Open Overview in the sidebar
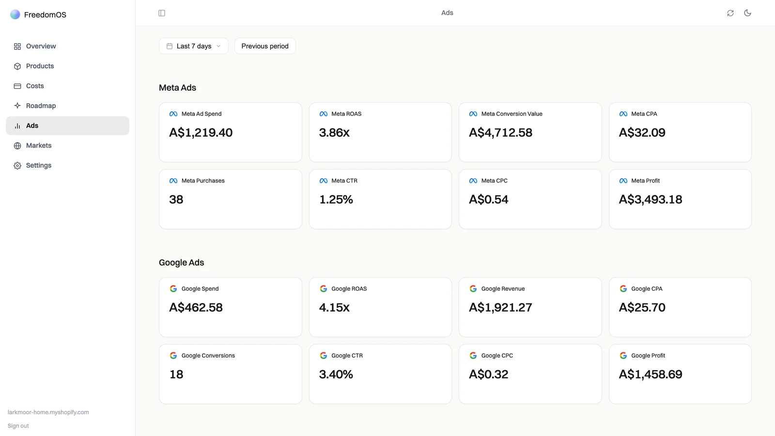The width and height of the screenshot is (775, 436). click(67, 47)
